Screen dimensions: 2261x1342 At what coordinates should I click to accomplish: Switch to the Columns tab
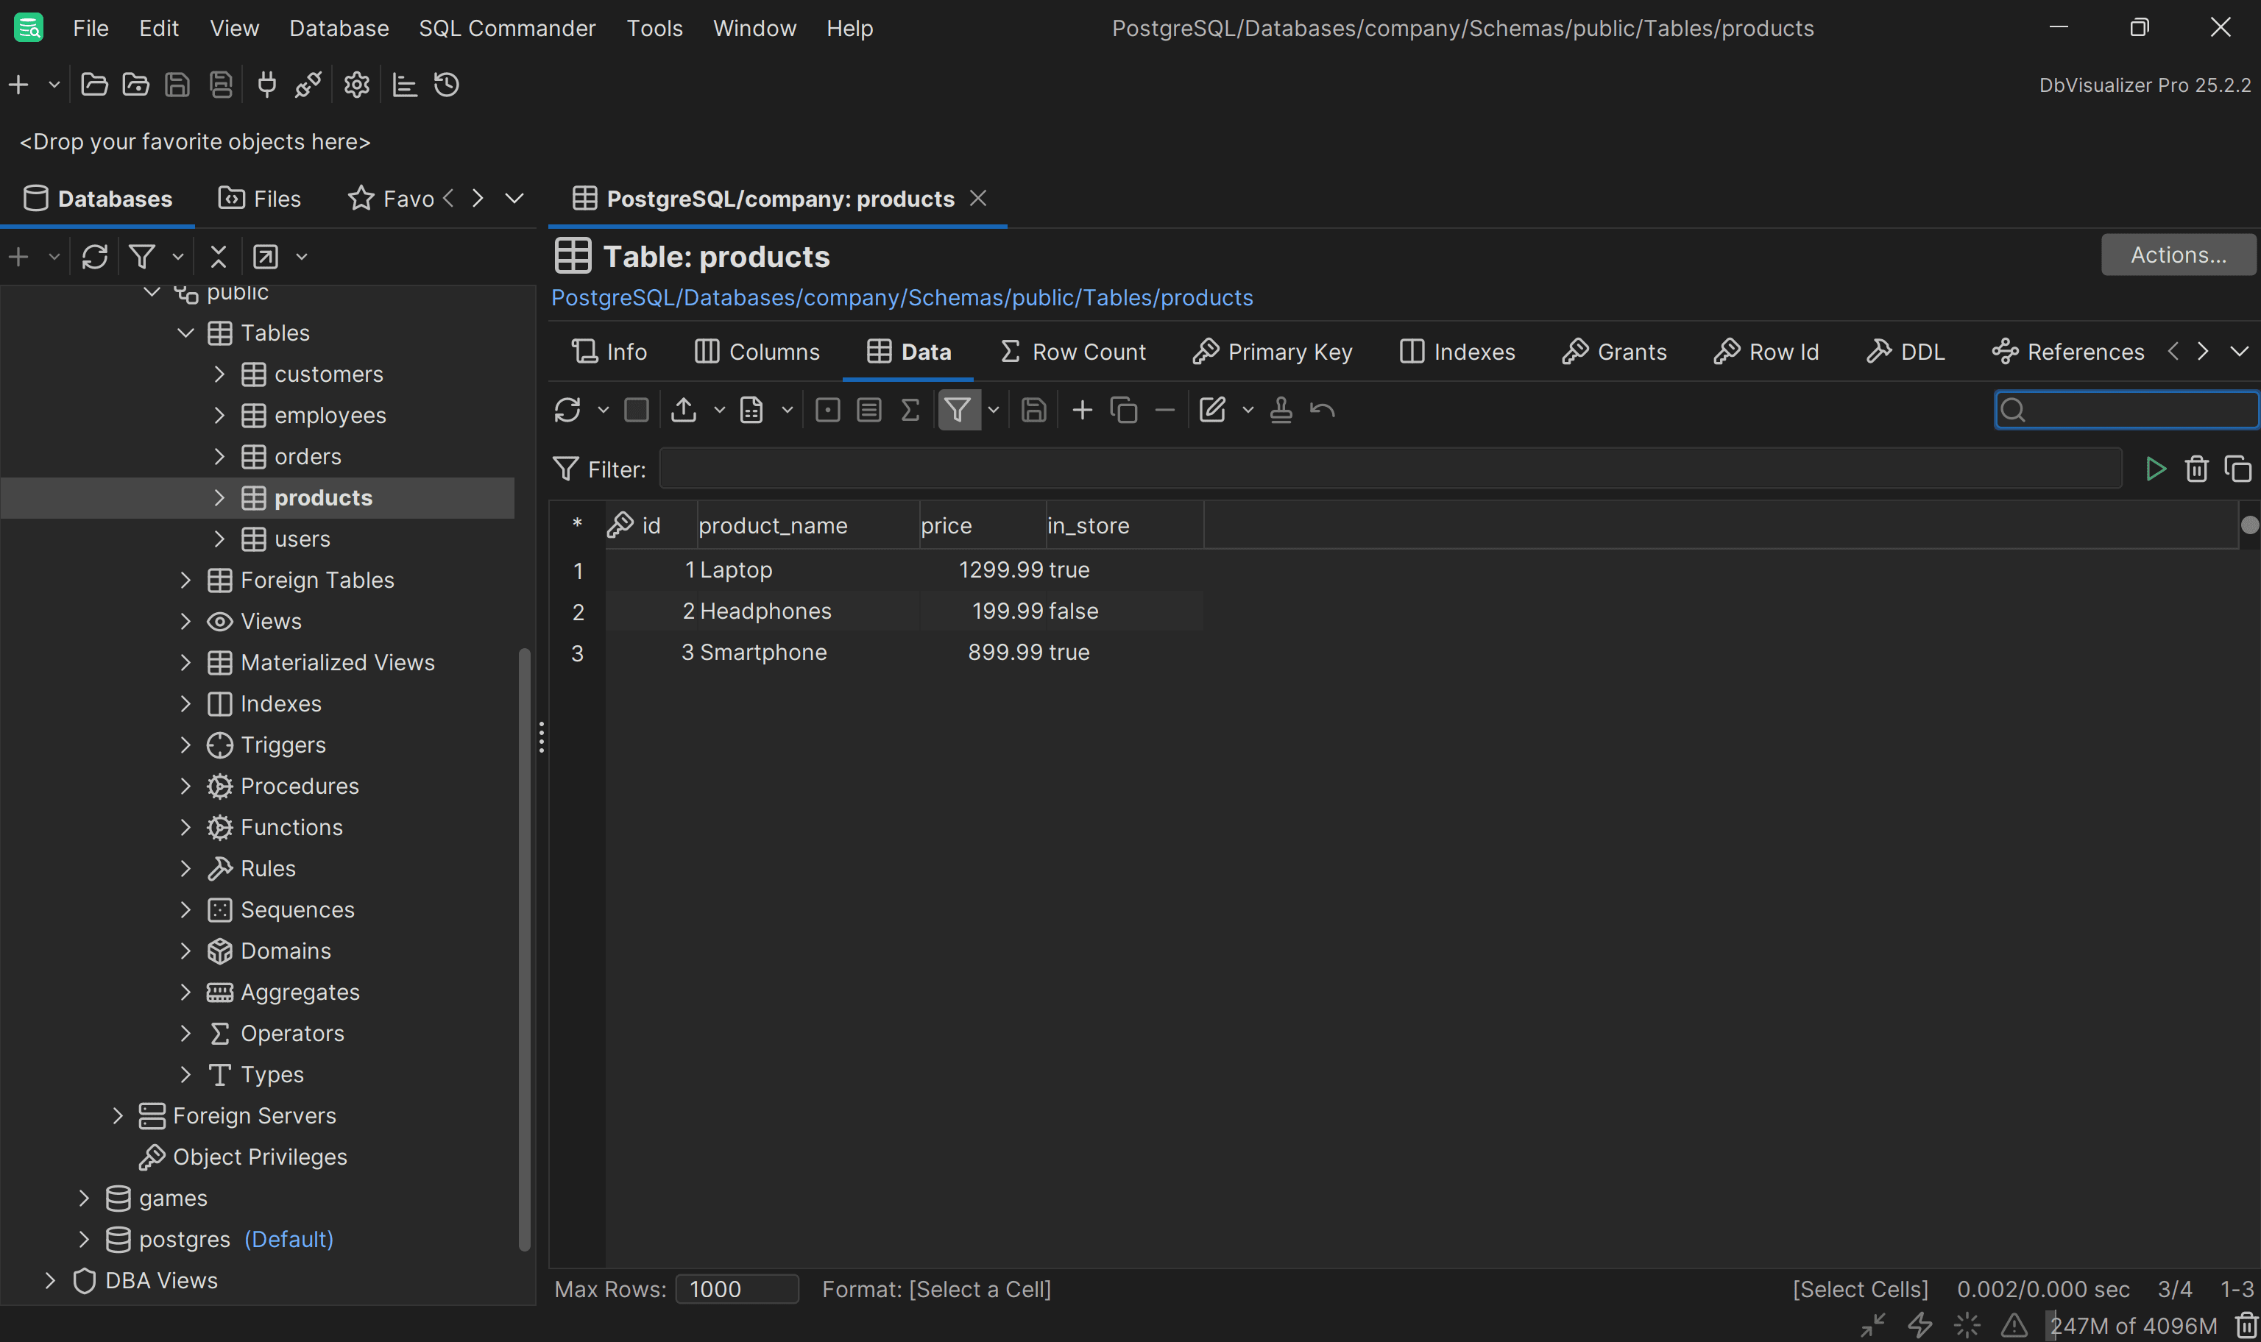pos(757,352)
